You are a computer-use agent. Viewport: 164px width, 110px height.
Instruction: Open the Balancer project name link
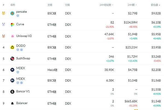(22, 103)
